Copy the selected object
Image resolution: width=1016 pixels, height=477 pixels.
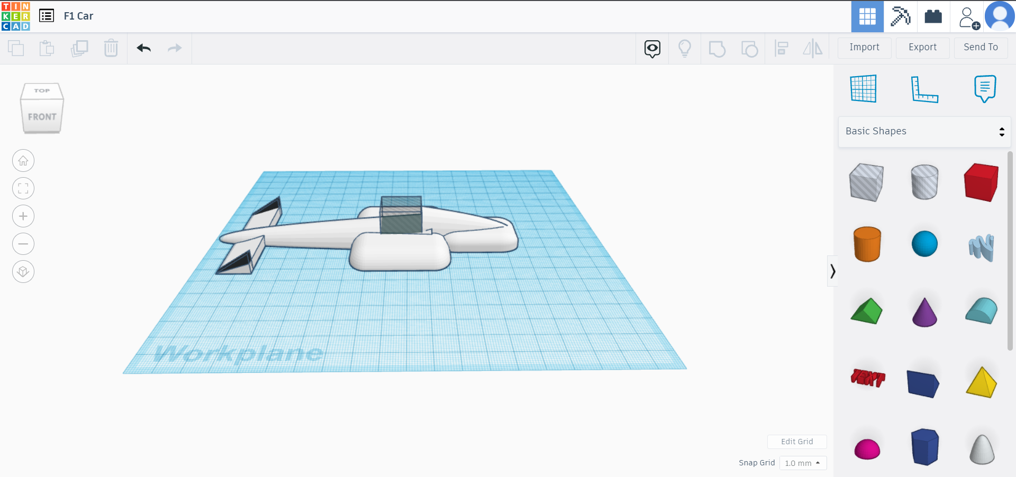16,48
